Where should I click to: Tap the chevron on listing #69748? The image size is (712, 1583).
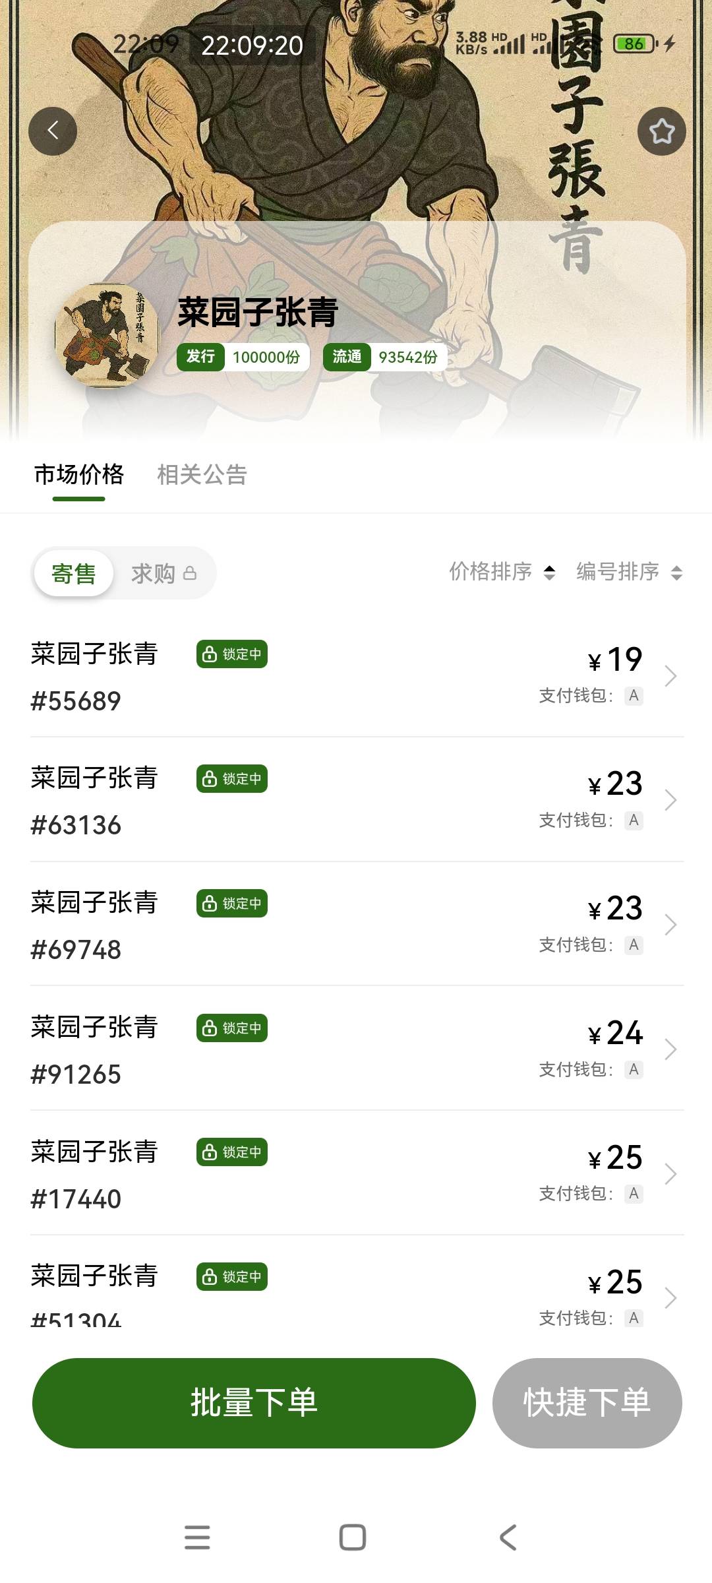670,925
